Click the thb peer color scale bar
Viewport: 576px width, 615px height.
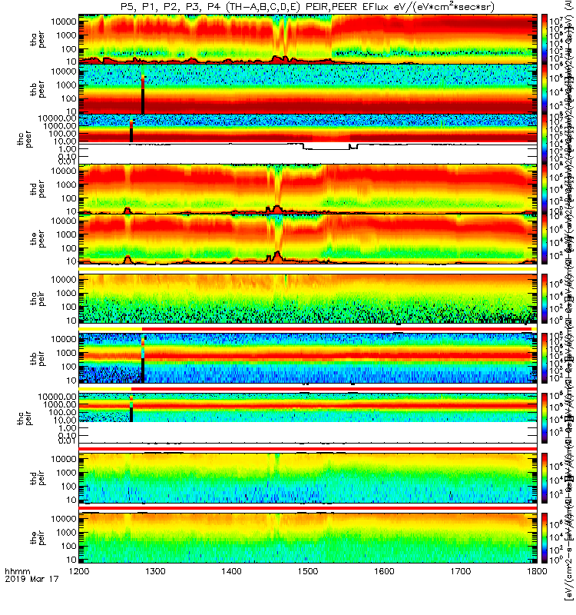pyautogui.click(x=545, y=88)
